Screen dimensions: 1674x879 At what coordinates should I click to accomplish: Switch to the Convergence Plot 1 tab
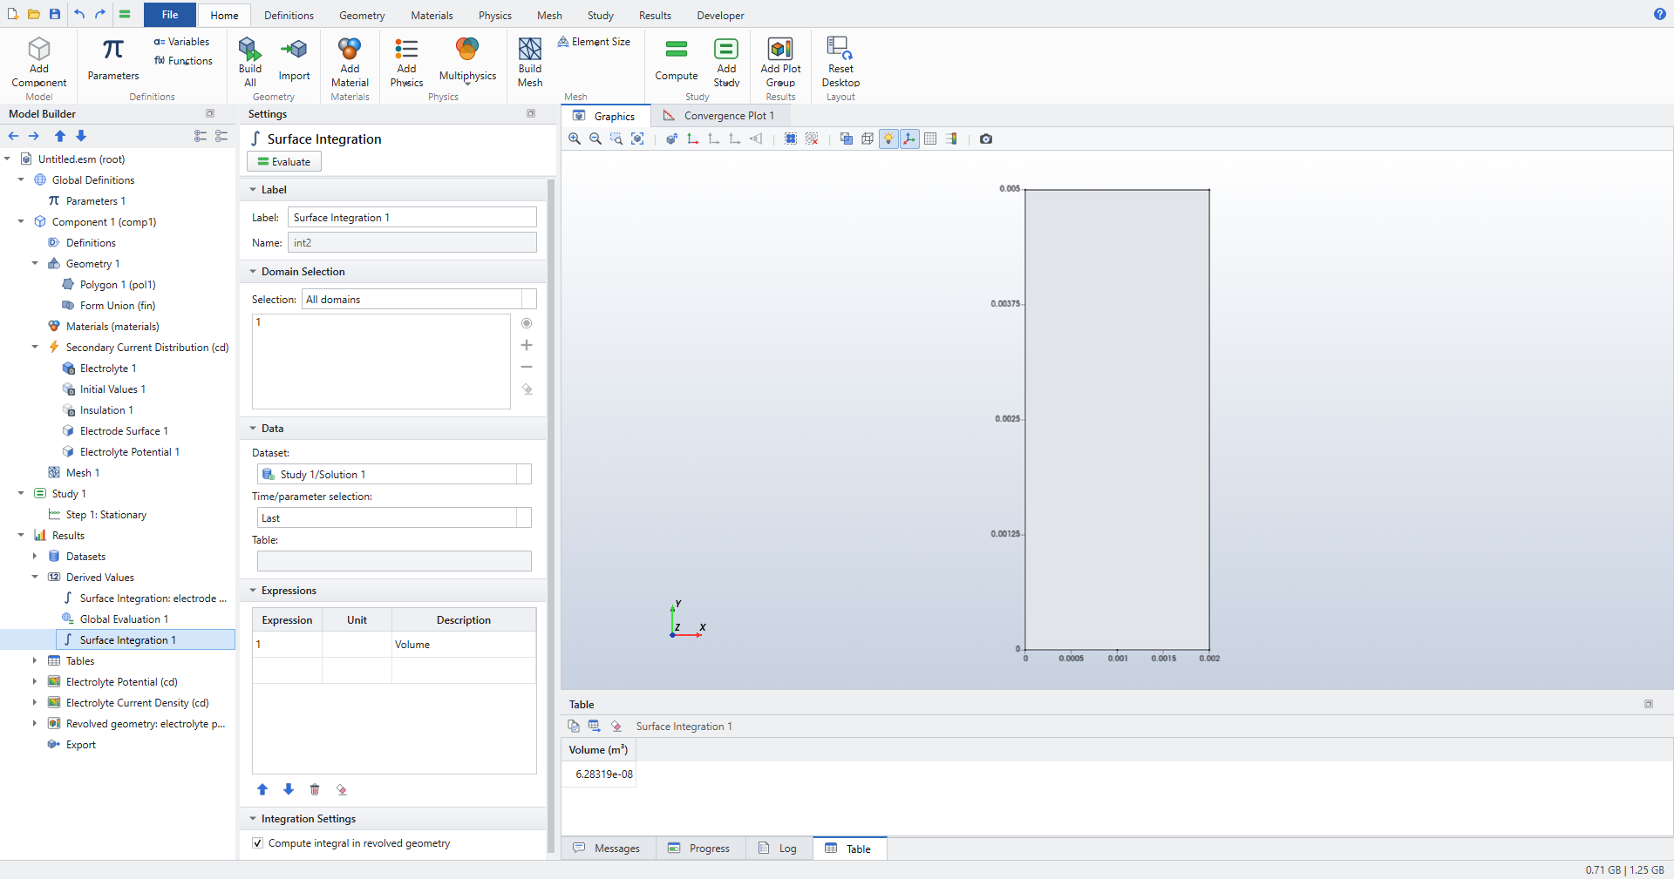click(x=718, y=116)
